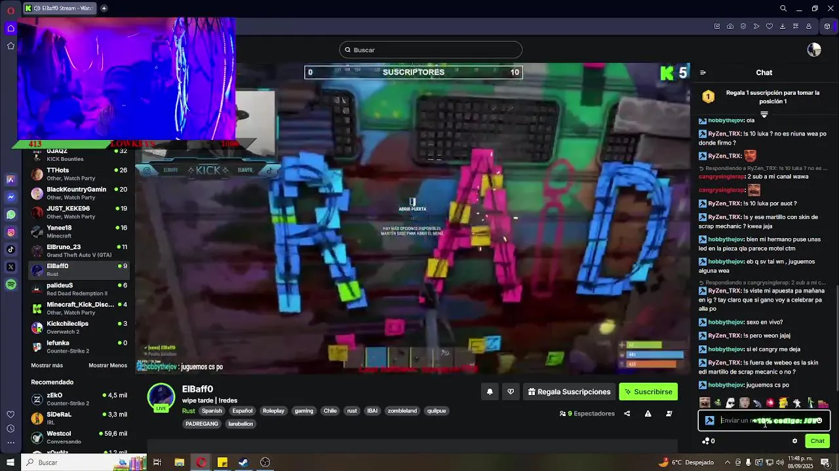The image size is (839, 471).
Task: Open recommended channel zEkO
Action: click(79, 399)
